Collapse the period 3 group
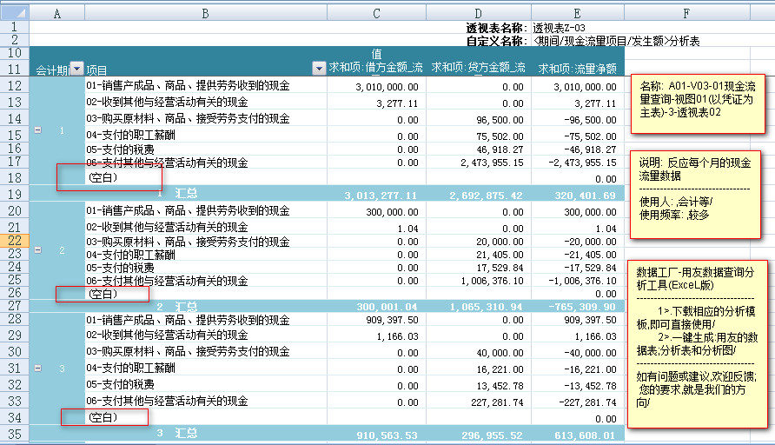The height and width of the screenshot is (445, 775). point(37,369)
